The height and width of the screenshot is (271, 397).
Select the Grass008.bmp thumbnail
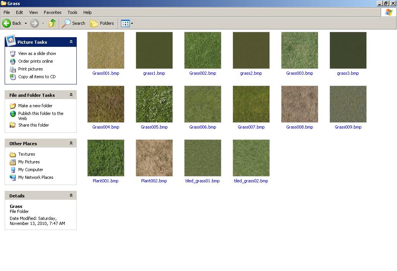click(x=300, y=104)
